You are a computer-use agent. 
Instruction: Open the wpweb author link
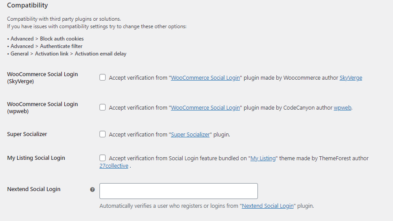342,107
